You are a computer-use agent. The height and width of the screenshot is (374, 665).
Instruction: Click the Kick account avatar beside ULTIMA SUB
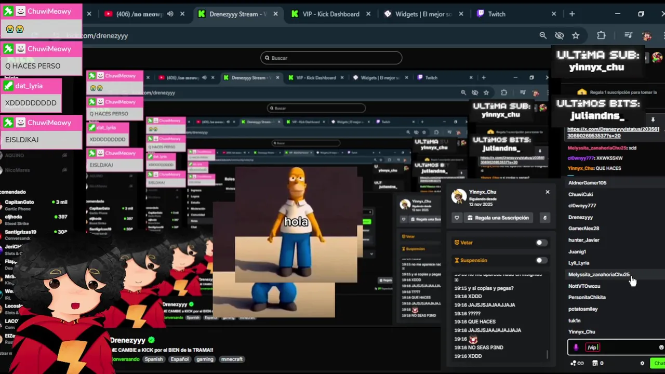(657, 57)
